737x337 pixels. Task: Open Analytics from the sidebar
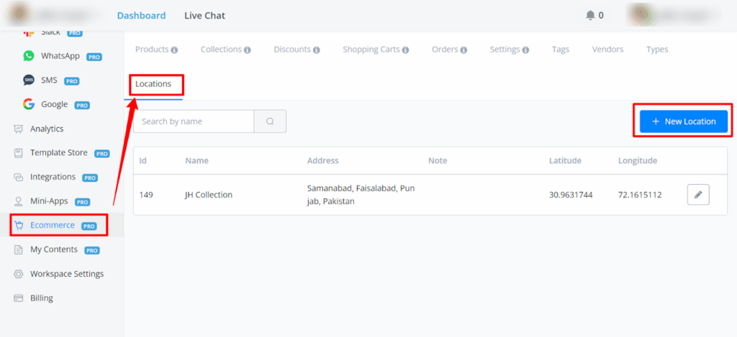(46, 129)
